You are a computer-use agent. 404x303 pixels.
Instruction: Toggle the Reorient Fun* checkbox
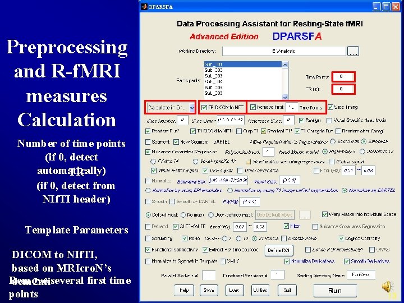(148, 131)
